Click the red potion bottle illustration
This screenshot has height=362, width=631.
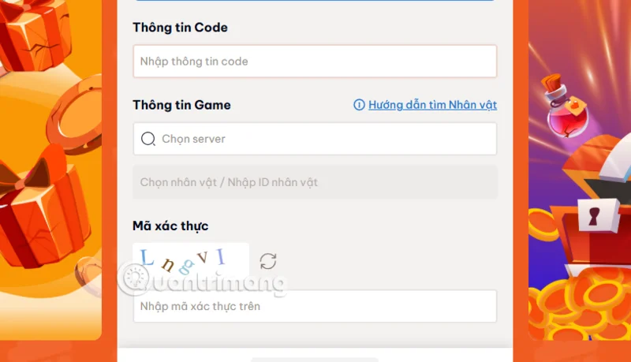[x=566, y=106]
